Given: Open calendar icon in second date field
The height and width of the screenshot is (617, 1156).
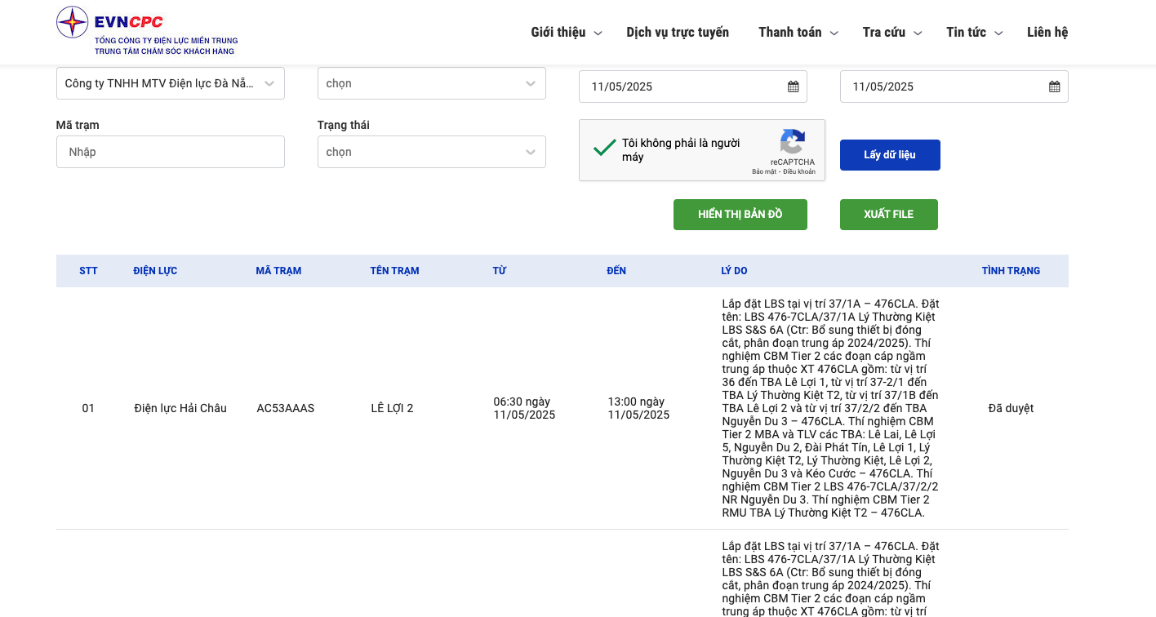Looking at the screenshot, I should pos(1054,87).
